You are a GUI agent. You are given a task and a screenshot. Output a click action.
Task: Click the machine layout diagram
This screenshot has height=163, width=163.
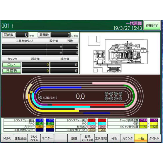click(120, 53)
